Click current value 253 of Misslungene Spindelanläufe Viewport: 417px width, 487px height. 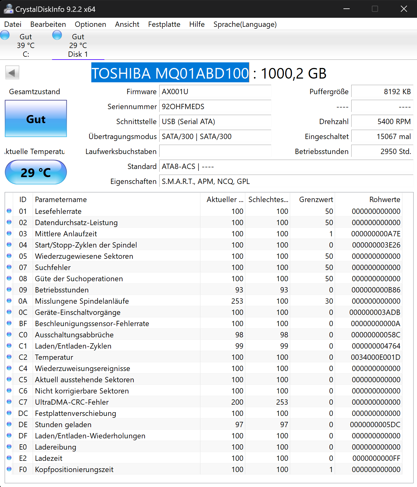(x=237, y=301)
